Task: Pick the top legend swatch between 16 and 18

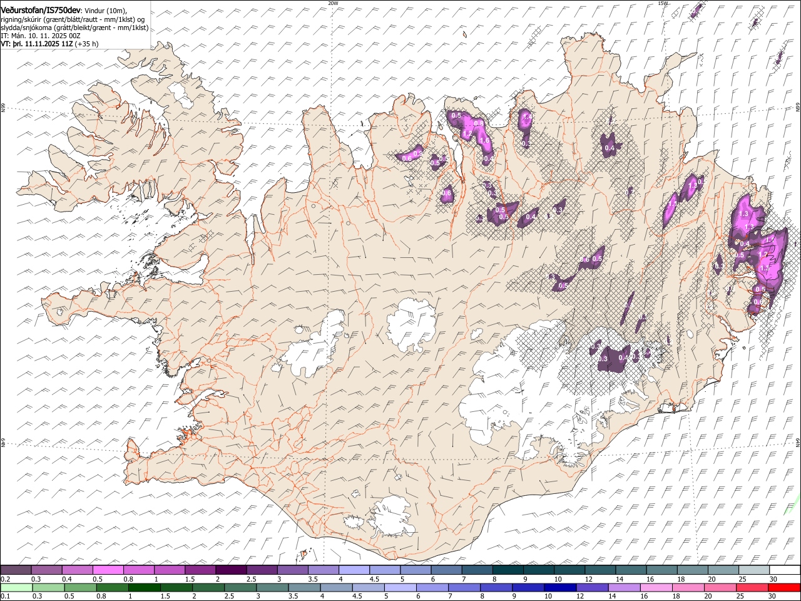Action: (662, 570)
